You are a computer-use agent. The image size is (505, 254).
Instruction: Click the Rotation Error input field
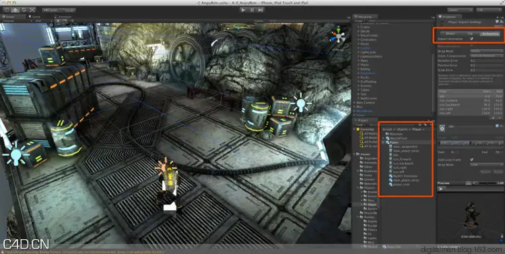click(486, 60)
